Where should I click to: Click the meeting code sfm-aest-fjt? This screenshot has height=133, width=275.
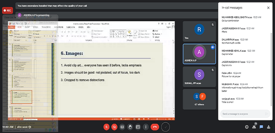click(x=24, y=127)
